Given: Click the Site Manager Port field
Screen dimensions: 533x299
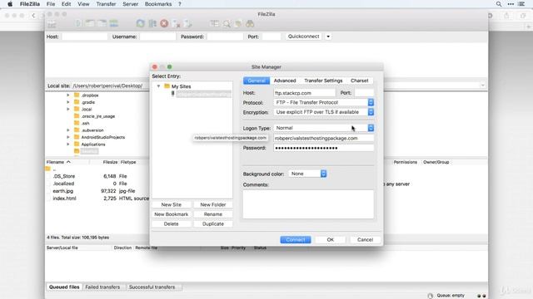Looking at the screenshot, I should pyautogui.click(x=364, y=93).
